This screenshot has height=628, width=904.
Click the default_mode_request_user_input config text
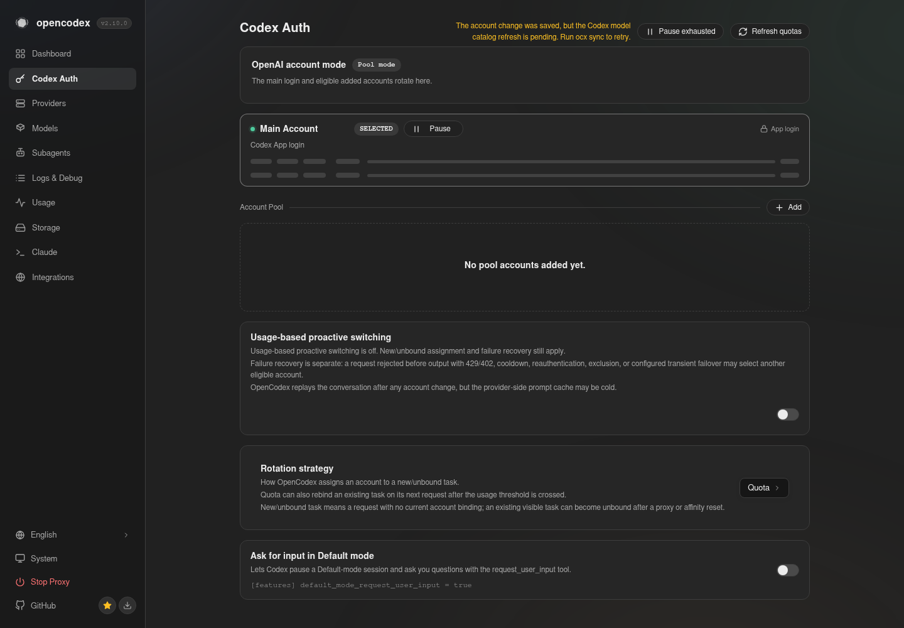[361, 585]
